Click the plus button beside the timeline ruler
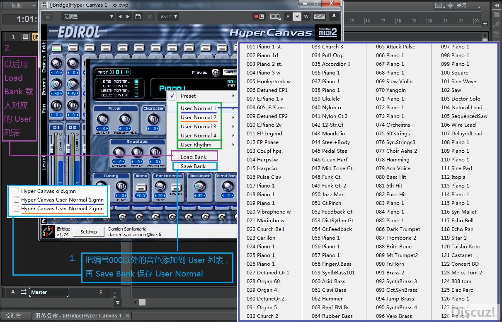 pos(485,24)
